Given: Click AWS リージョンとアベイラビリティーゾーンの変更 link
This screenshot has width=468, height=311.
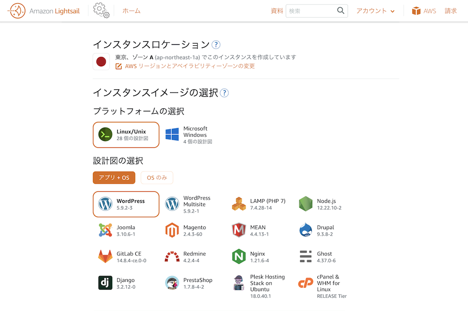Looking at the screenshot, I should 190,66.
